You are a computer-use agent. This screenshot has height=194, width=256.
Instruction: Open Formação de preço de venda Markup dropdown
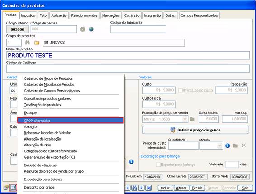pyautogui.click(x=185, y=119)
